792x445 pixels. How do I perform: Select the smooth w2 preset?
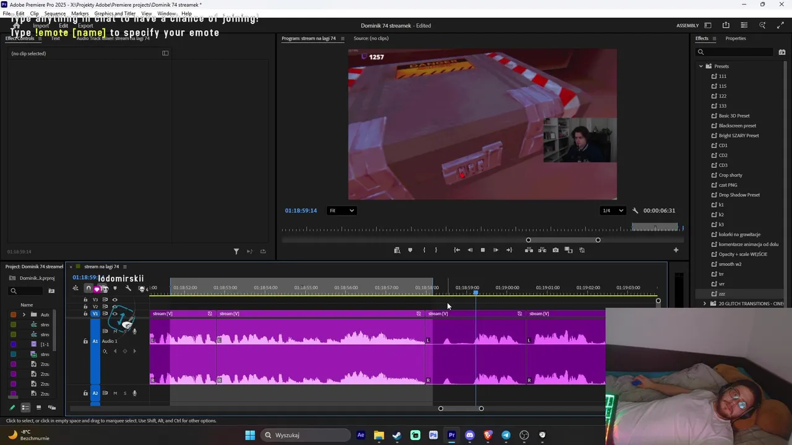(x=730, y=264)
